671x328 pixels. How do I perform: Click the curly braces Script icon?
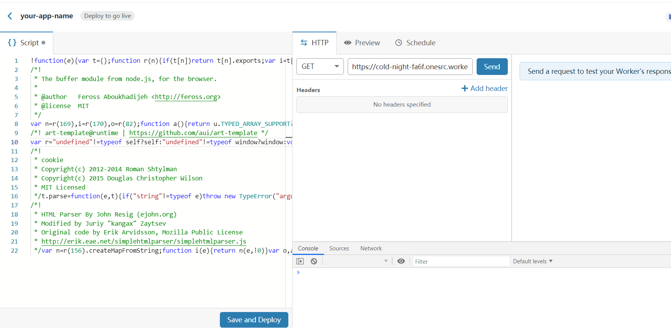[x=12, y=43]
